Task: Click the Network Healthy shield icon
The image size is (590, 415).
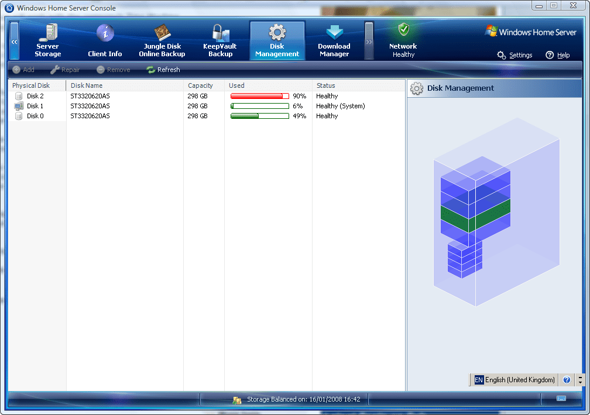Action: [x=404, y=29]
